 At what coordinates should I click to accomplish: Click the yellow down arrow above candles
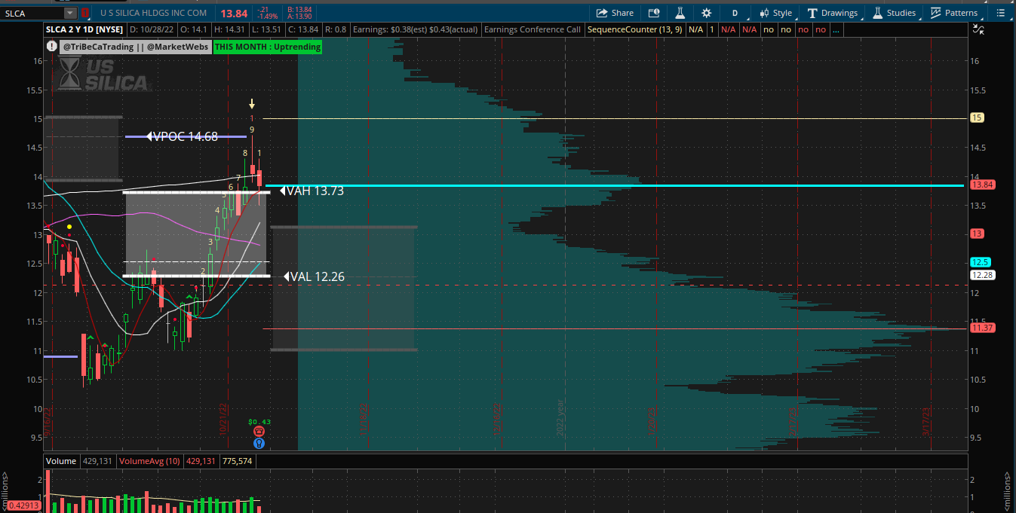click(253, 103)
